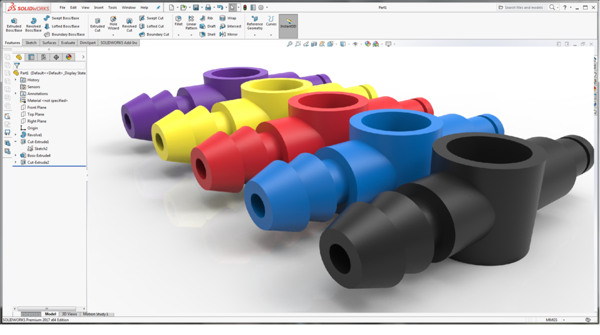
Task: Select Sketch2 in the feature tree
Action: click(x=37, y=149)
